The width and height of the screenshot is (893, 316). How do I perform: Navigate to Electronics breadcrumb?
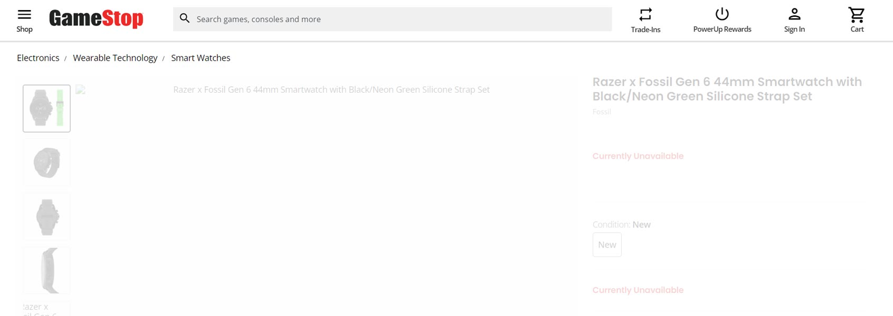(38, 58)
